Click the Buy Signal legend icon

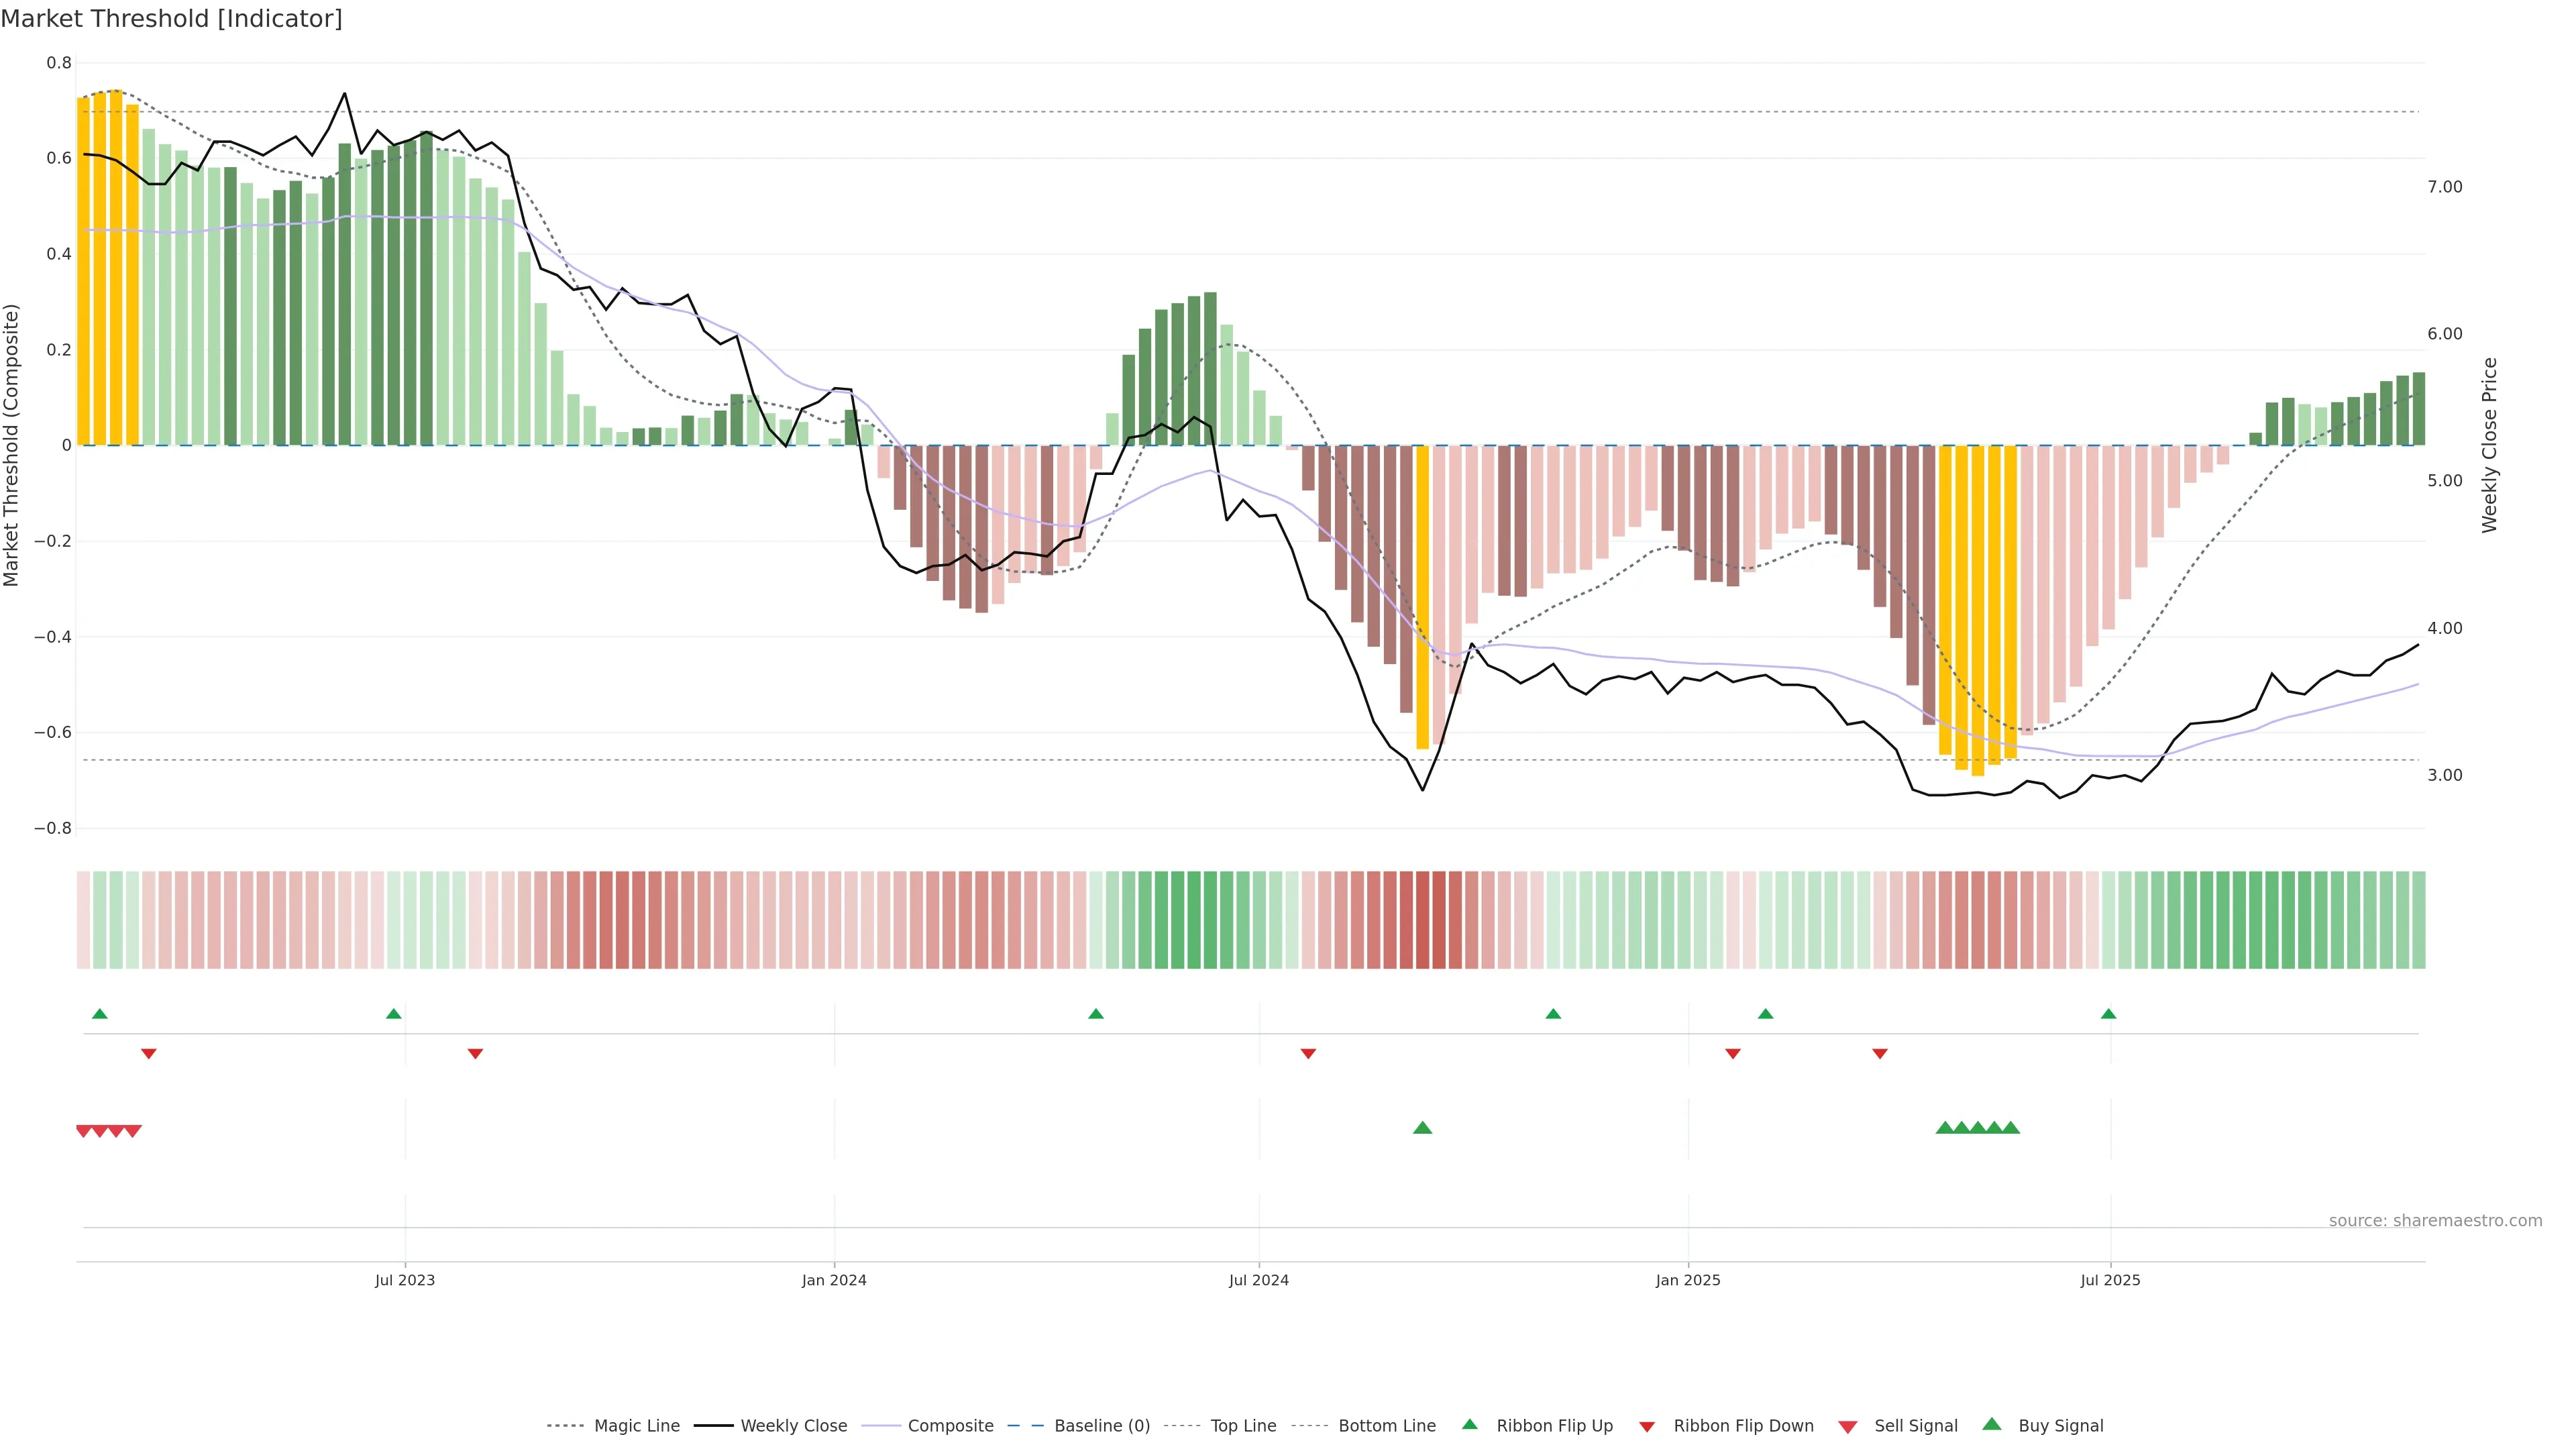coord(1991,1424)
